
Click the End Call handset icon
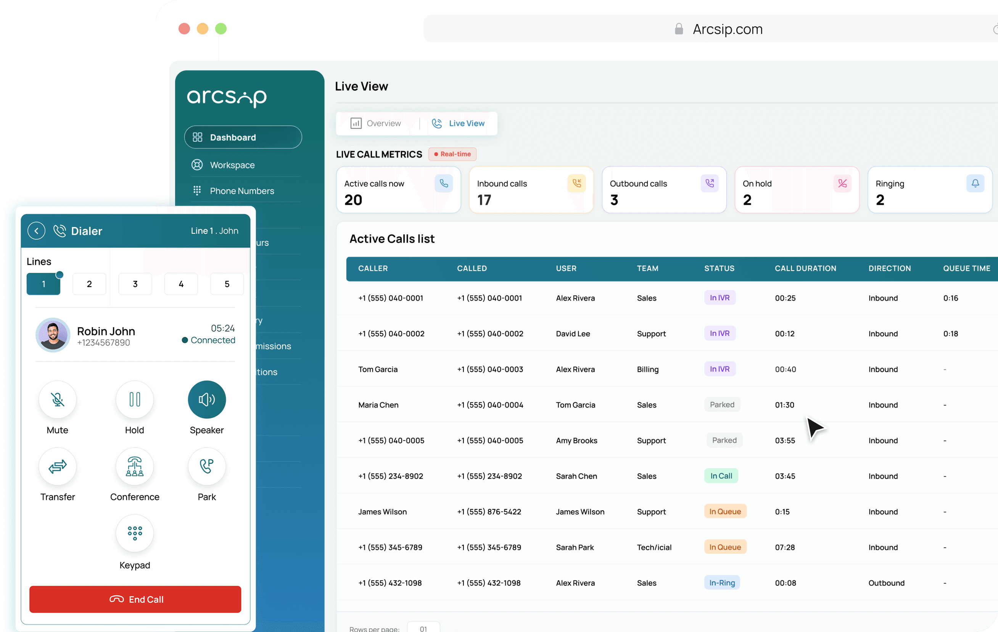click(116, 599)
